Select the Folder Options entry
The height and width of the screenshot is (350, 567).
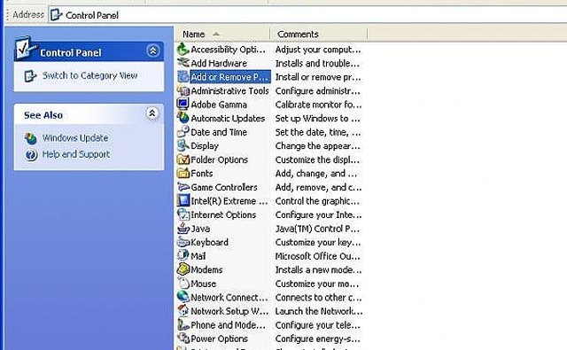click(219, 159)
